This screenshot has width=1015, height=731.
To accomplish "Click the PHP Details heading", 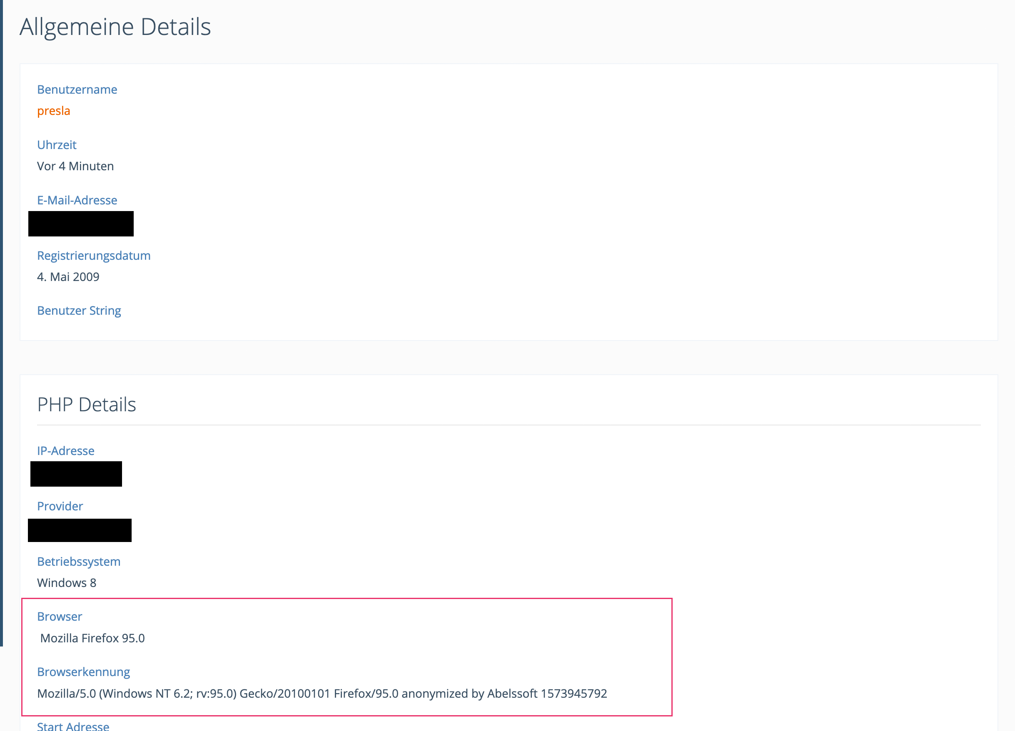I will click(86, 404).
